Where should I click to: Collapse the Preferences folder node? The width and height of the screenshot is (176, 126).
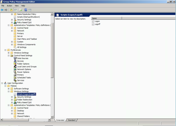click(5, 50)
